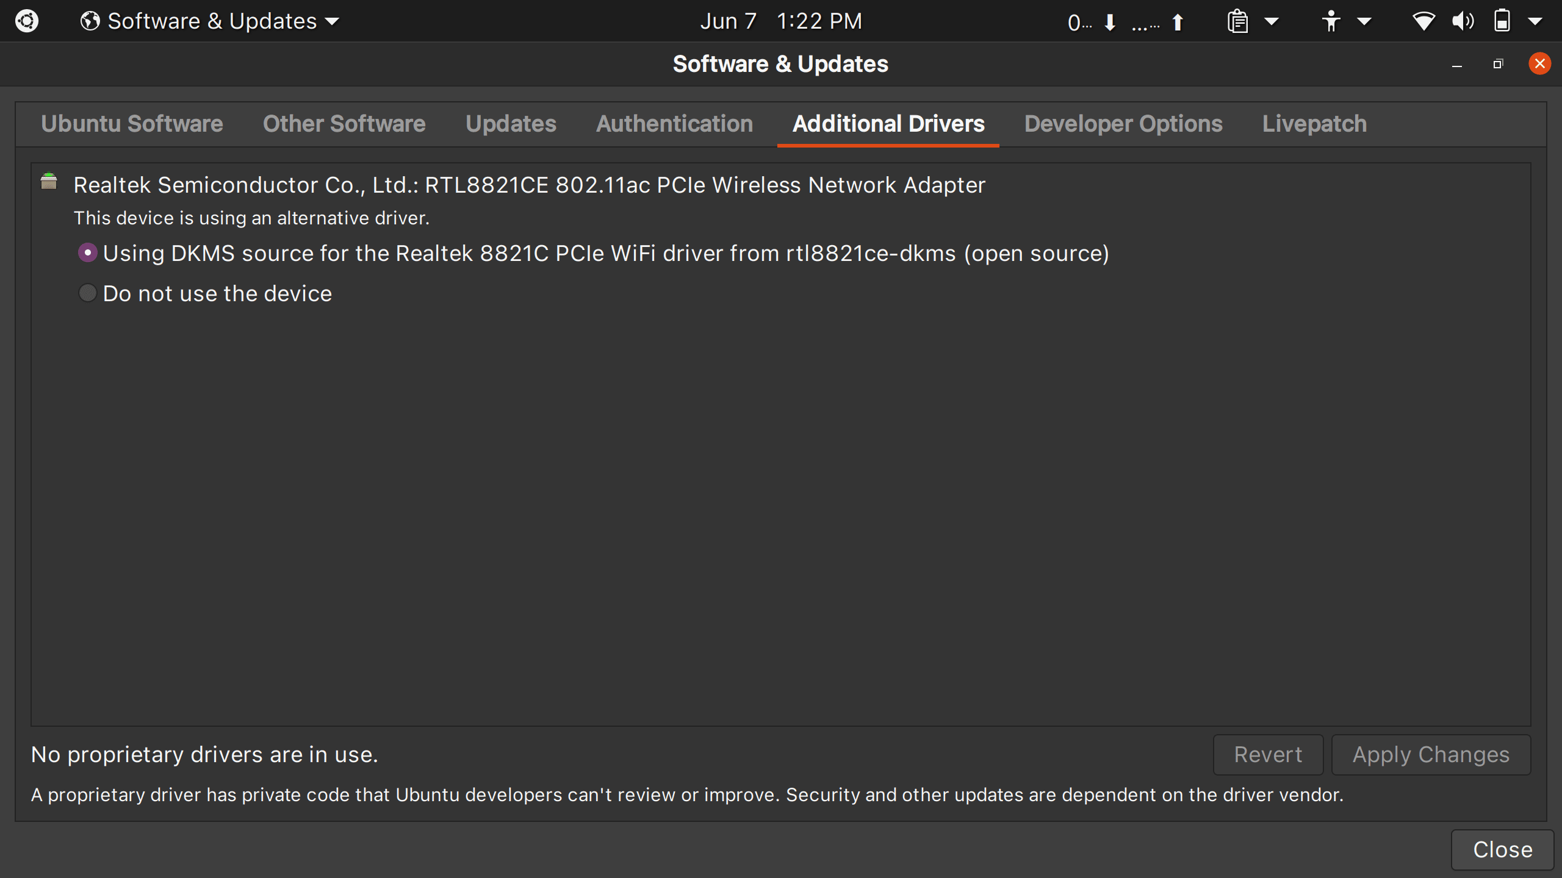The width and height of the screenshot is (1562, 878).
Task: Click "No proprietary drivers are in use." status
Action: pyautogui.click(x=204, y=755)
